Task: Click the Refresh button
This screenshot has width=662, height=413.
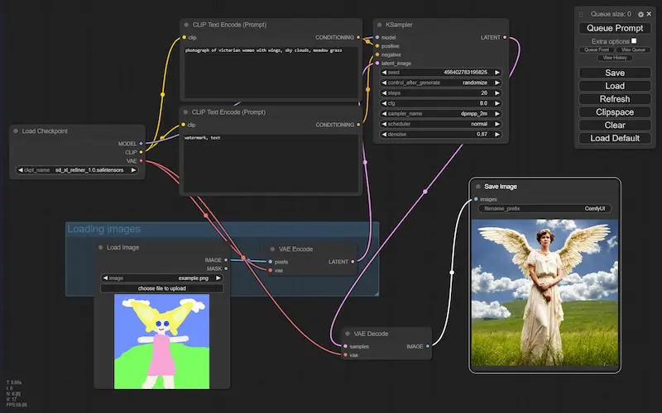Action: [x=615, y=99]
